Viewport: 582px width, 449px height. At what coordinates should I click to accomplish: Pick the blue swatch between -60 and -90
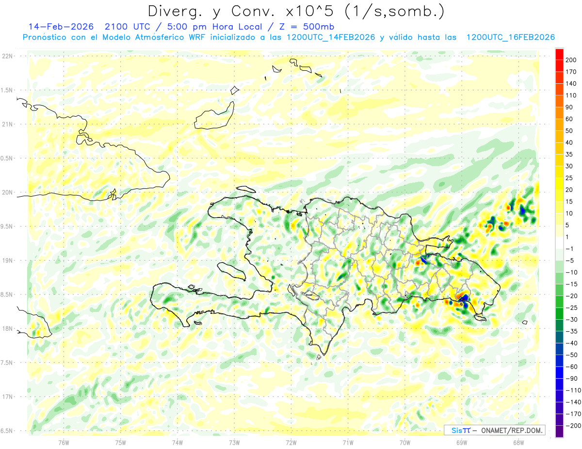pyautogui.click(x=559, y=372)
